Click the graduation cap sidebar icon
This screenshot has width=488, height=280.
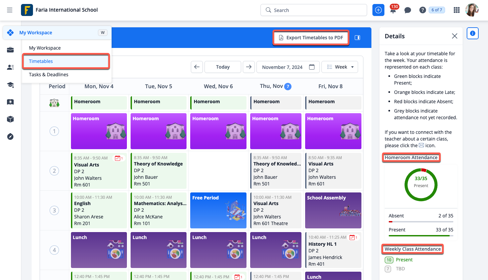tap(10, 85)
